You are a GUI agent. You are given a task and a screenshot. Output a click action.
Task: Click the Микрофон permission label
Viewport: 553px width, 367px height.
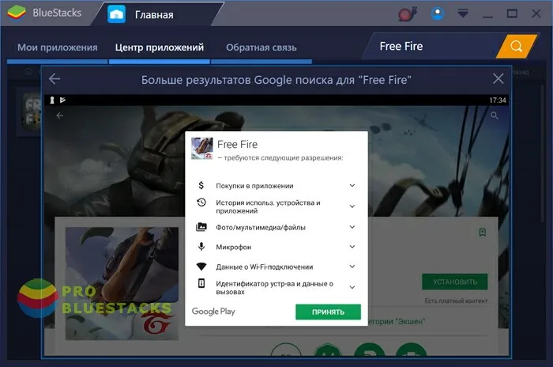point(234,248)
